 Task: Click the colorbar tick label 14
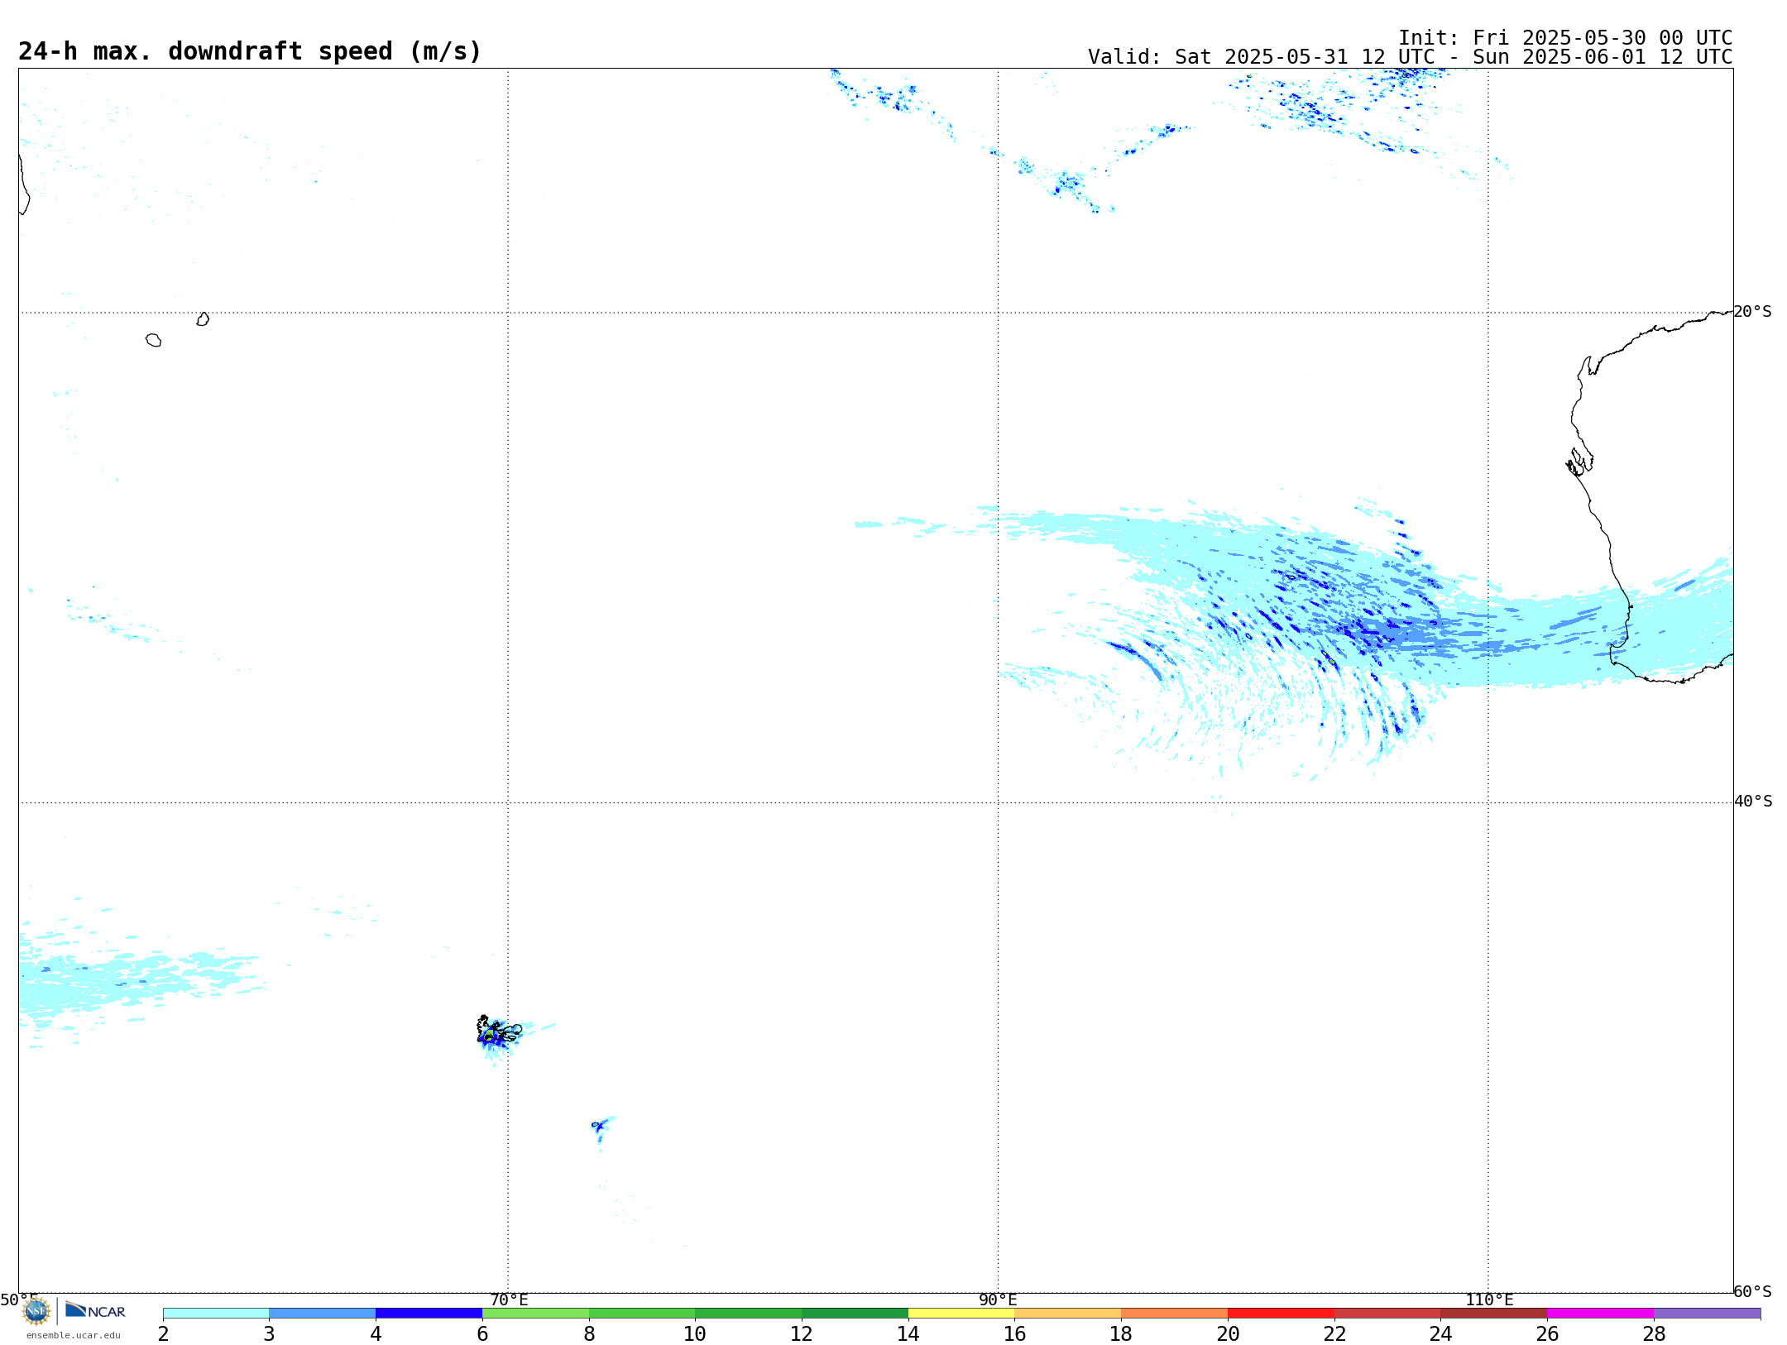(908, 1333)
